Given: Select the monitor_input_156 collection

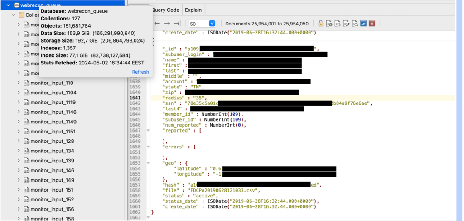Looking at the screenshot, I should pyautogui.click(x=53, y=210).
